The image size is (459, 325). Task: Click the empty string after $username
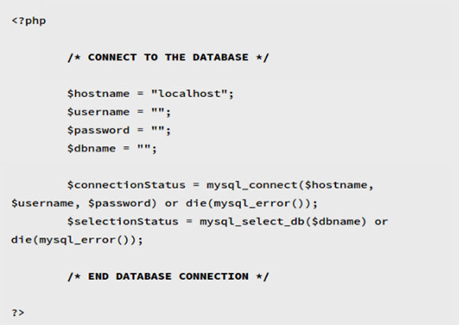(161, 112)
